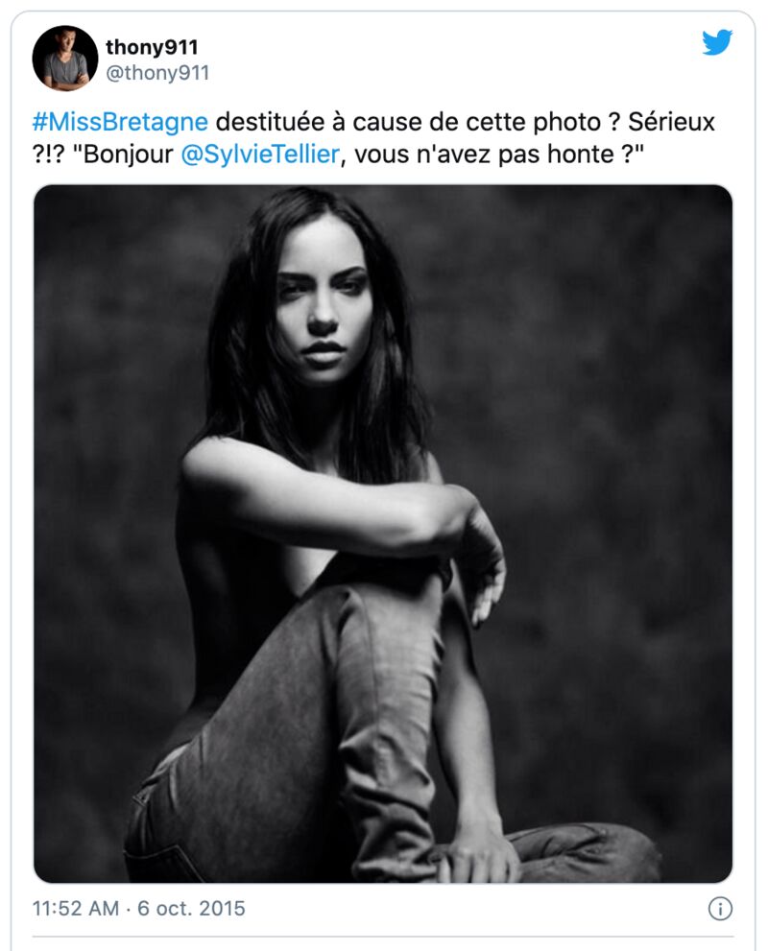
Task: Click the 6 oct. 2015 date
Action: pyautogui.click(x=191, y=908)
